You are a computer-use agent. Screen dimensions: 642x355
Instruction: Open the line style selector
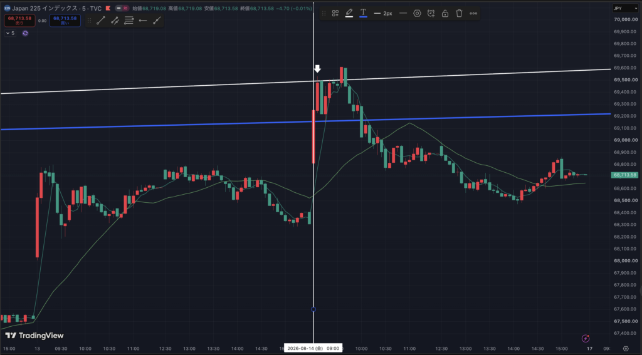(403, 14)
